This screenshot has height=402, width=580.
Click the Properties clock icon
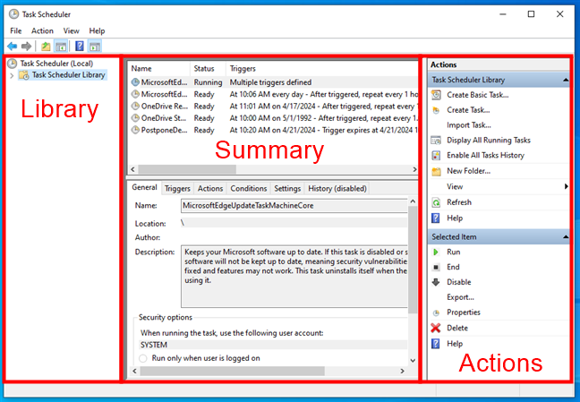(x=436, y=312)
